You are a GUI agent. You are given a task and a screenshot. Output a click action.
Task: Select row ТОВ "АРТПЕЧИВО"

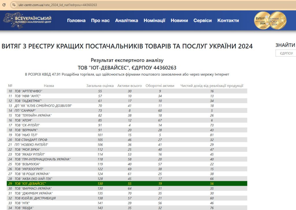click(127, 91)
